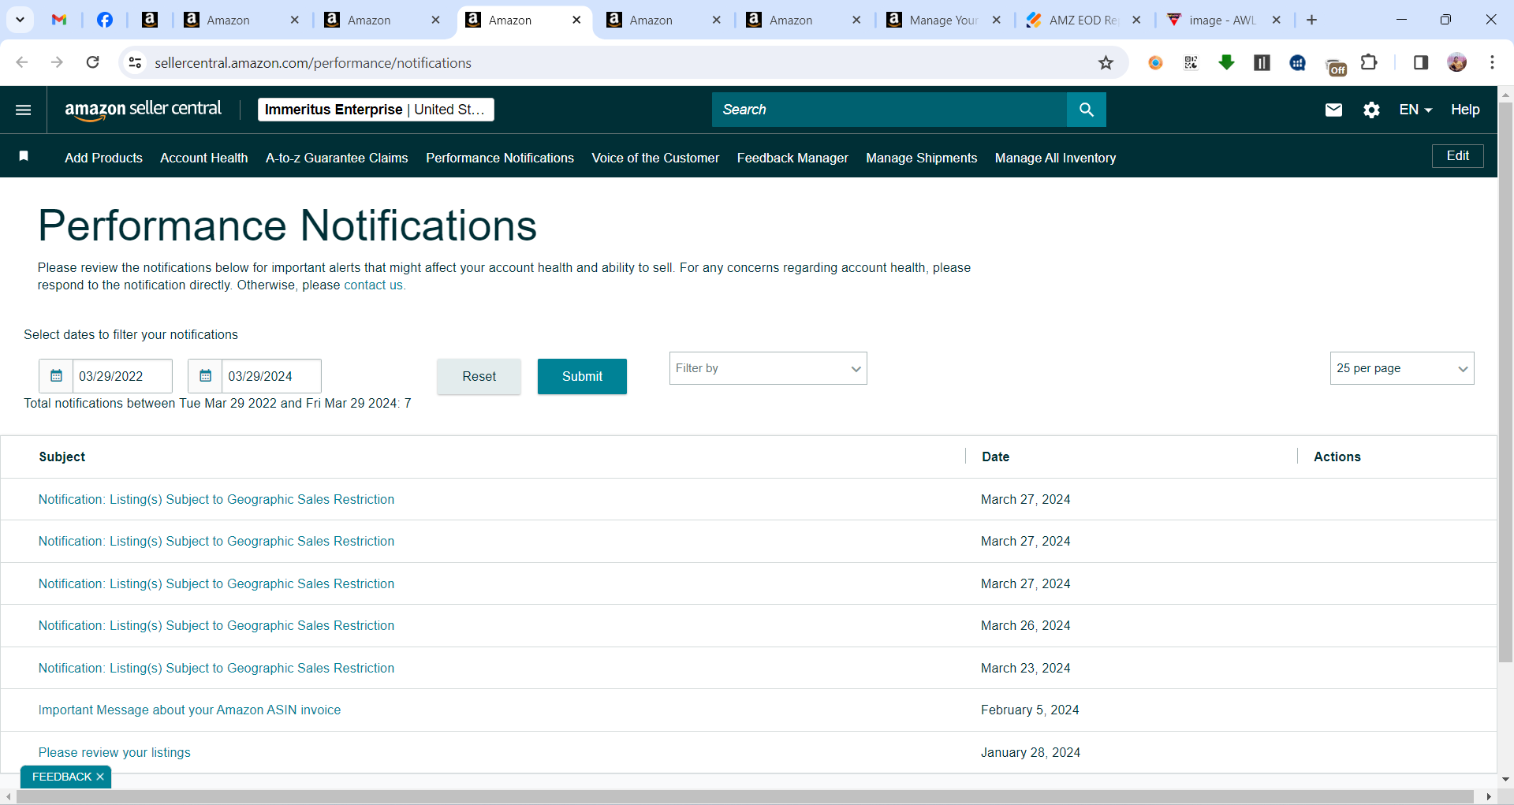This screenshot has height=805, width=1514.
Task: Click the FEEDBACK button
Action: point(62,777)
